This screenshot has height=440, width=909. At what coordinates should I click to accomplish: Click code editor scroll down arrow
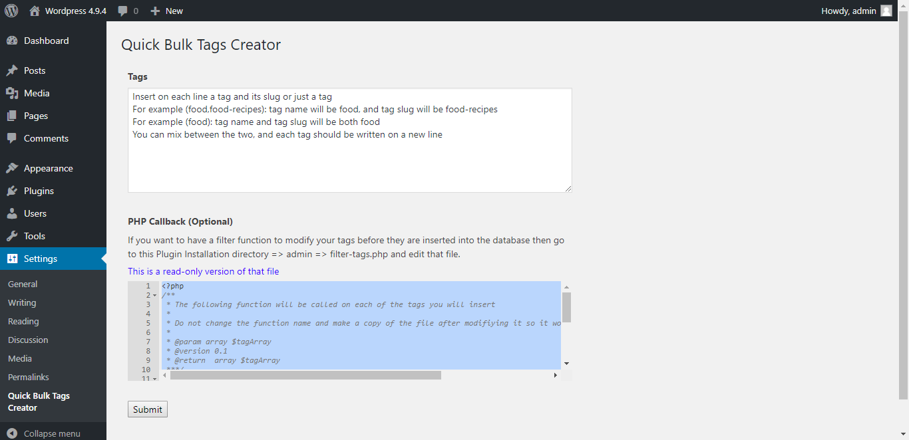point(566,364)
